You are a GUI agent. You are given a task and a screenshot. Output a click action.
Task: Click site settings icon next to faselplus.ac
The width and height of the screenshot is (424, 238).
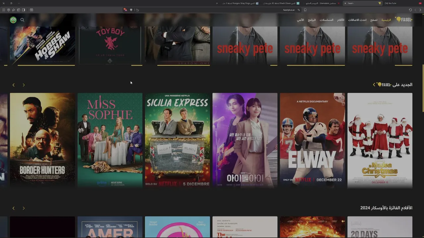click(299, 10)
